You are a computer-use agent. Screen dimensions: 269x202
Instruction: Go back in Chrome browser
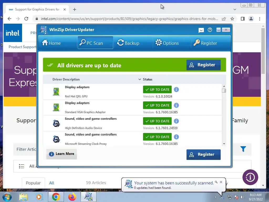9,19
